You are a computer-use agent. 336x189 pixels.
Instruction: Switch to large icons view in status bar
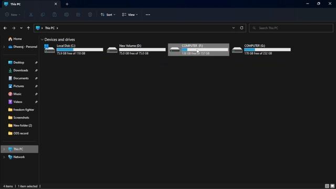click(332, 186)
